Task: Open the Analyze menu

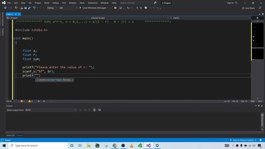Action: pyautogui.click(x=72, y=3)
